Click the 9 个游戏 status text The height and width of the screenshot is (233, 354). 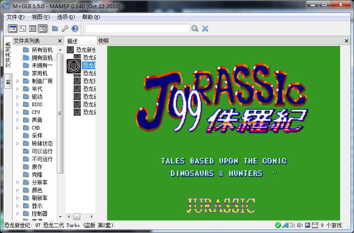(x=331, y=225)
